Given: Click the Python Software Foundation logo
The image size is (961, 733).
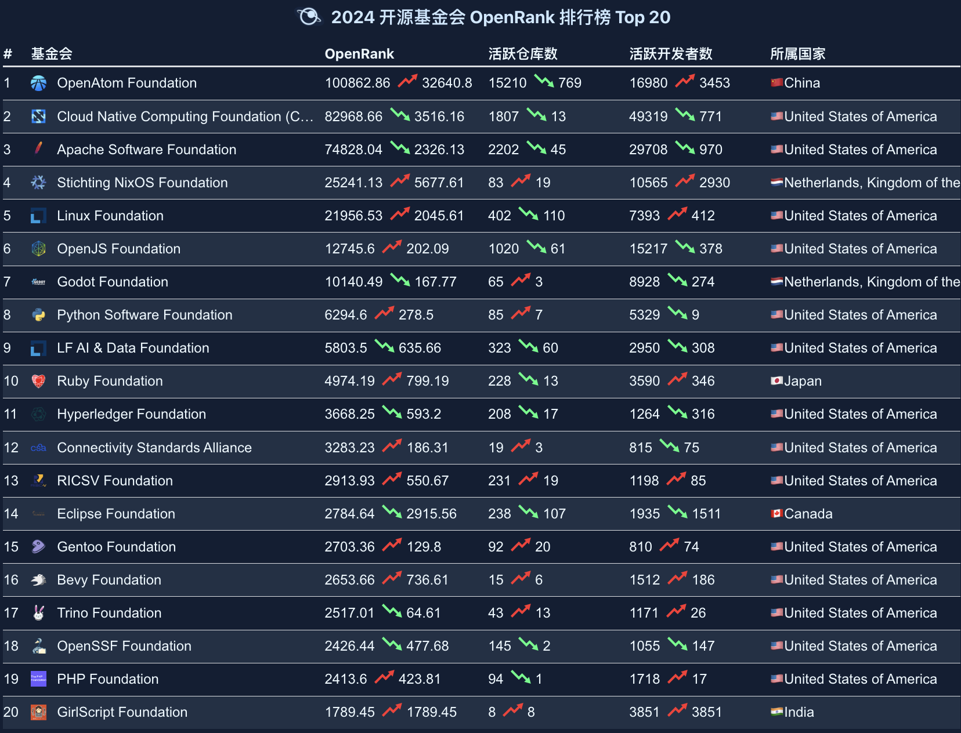Looking at the screenshot, I should pyautogui.click(x=38, y=315).
